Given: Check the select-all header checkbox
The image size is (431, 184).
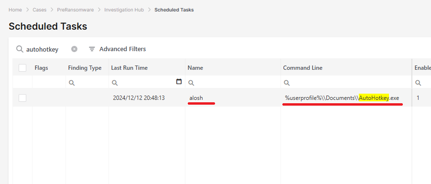Looking at the screenshot, I should pyautogui.click(x=22, y=68).
